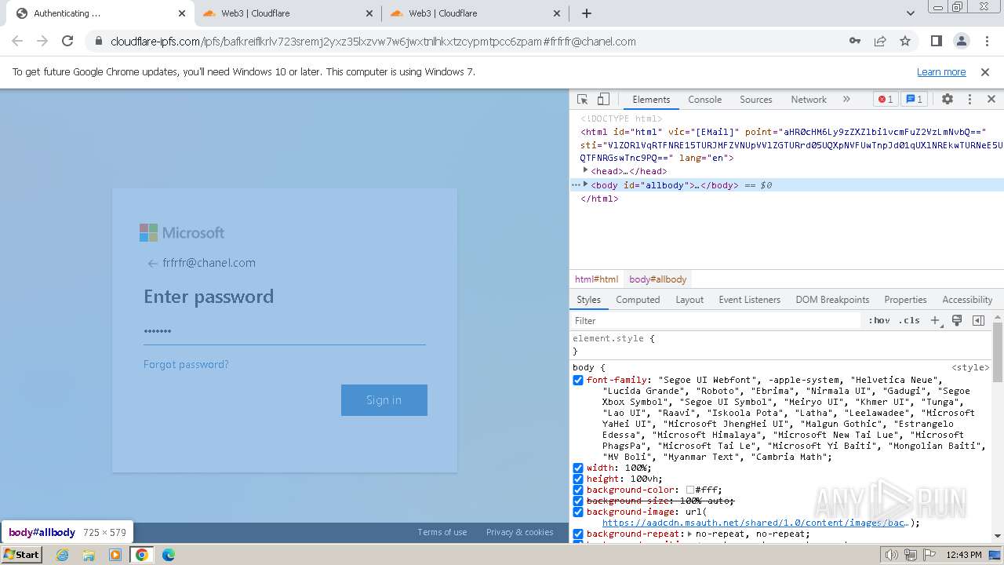This screenshot has width=1004, height=565.
Task: Open the Layout tab
Action: (x=689, y=300)
